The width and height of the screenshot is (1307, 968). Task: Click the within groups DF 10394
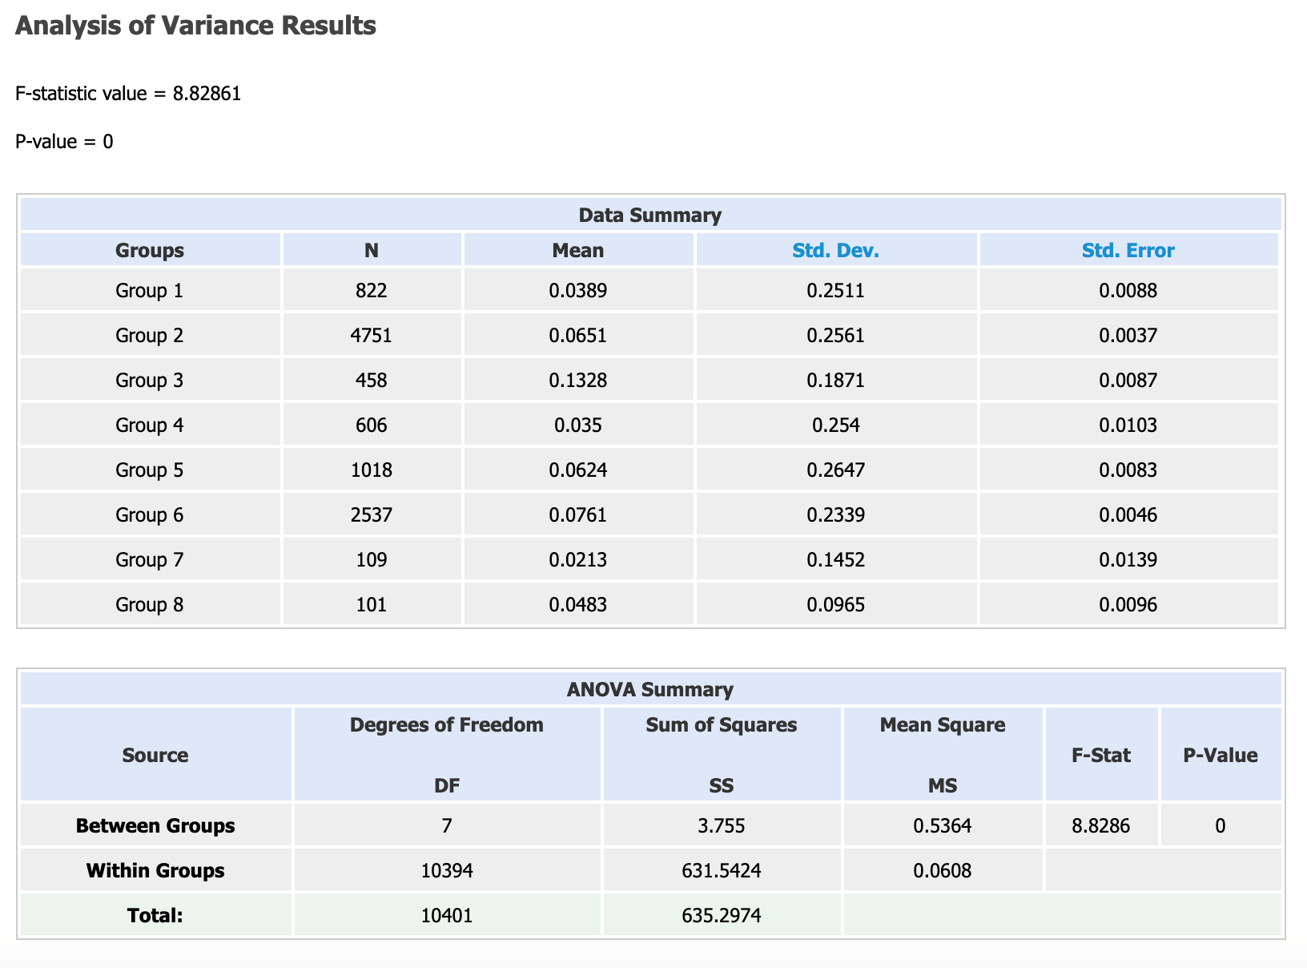[x=447, y=870]
